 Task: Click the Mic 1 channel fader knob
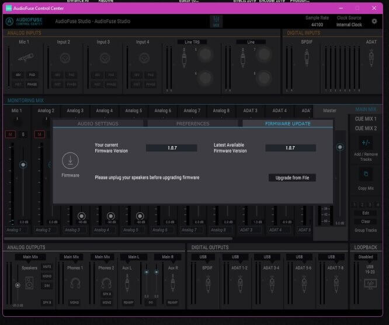[x=23, y=165]
